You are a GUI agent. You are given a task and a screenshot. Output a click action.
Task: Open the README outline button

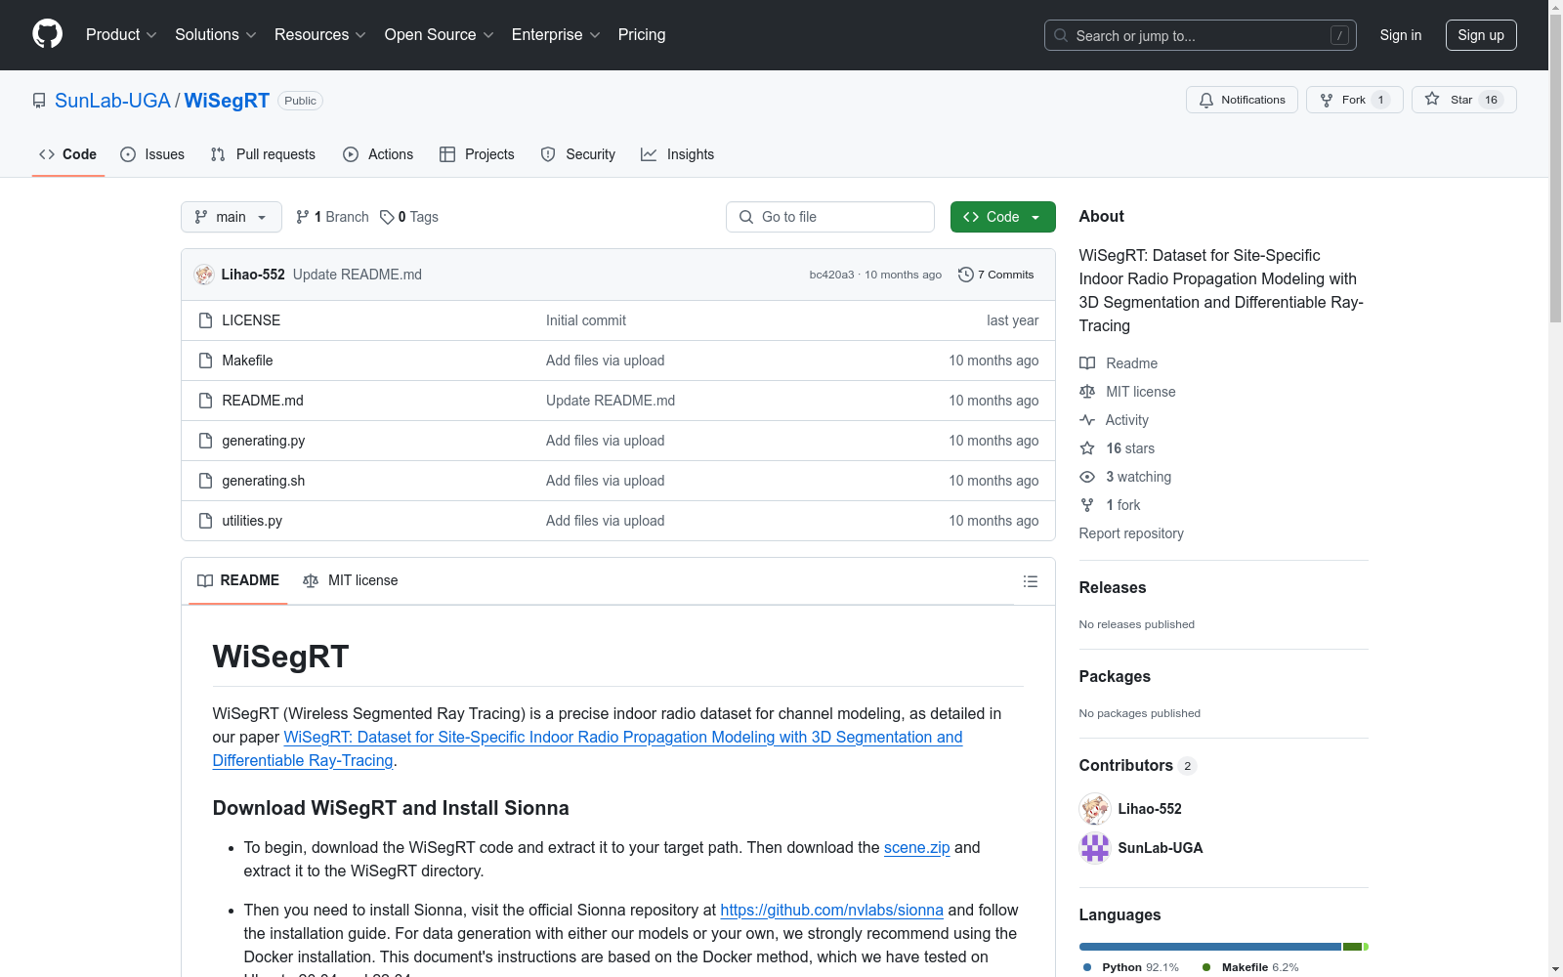point(1031,581)
